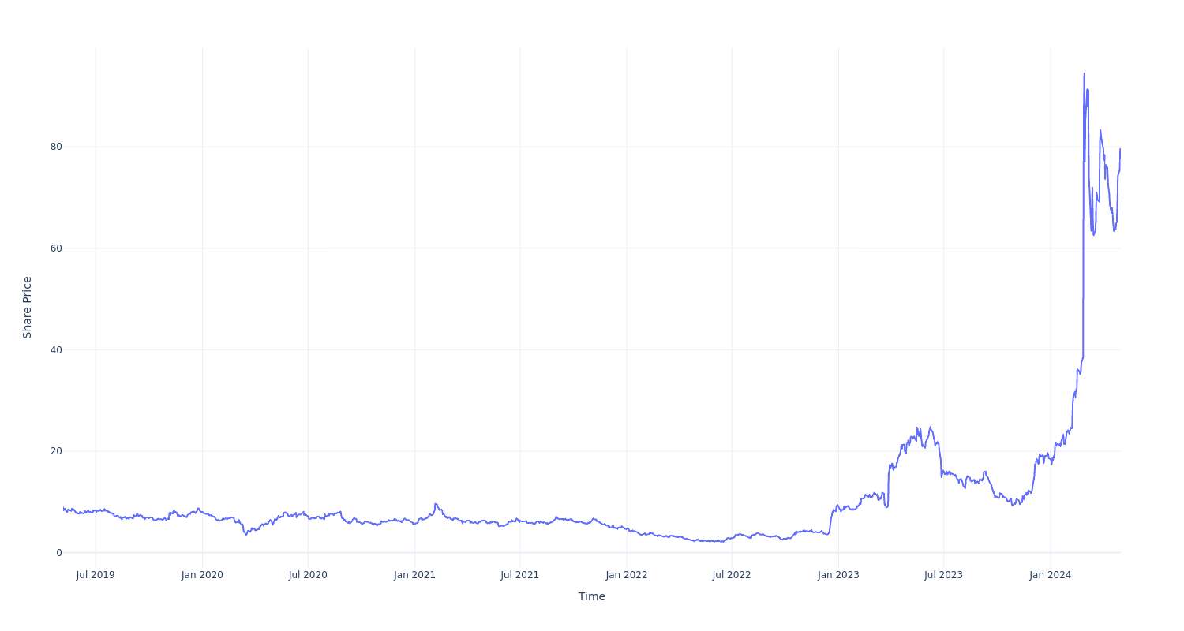Click the 'Jul 2023' x-axis label
This screenshot has width=1184, height=631.
[x=943, y=575]
